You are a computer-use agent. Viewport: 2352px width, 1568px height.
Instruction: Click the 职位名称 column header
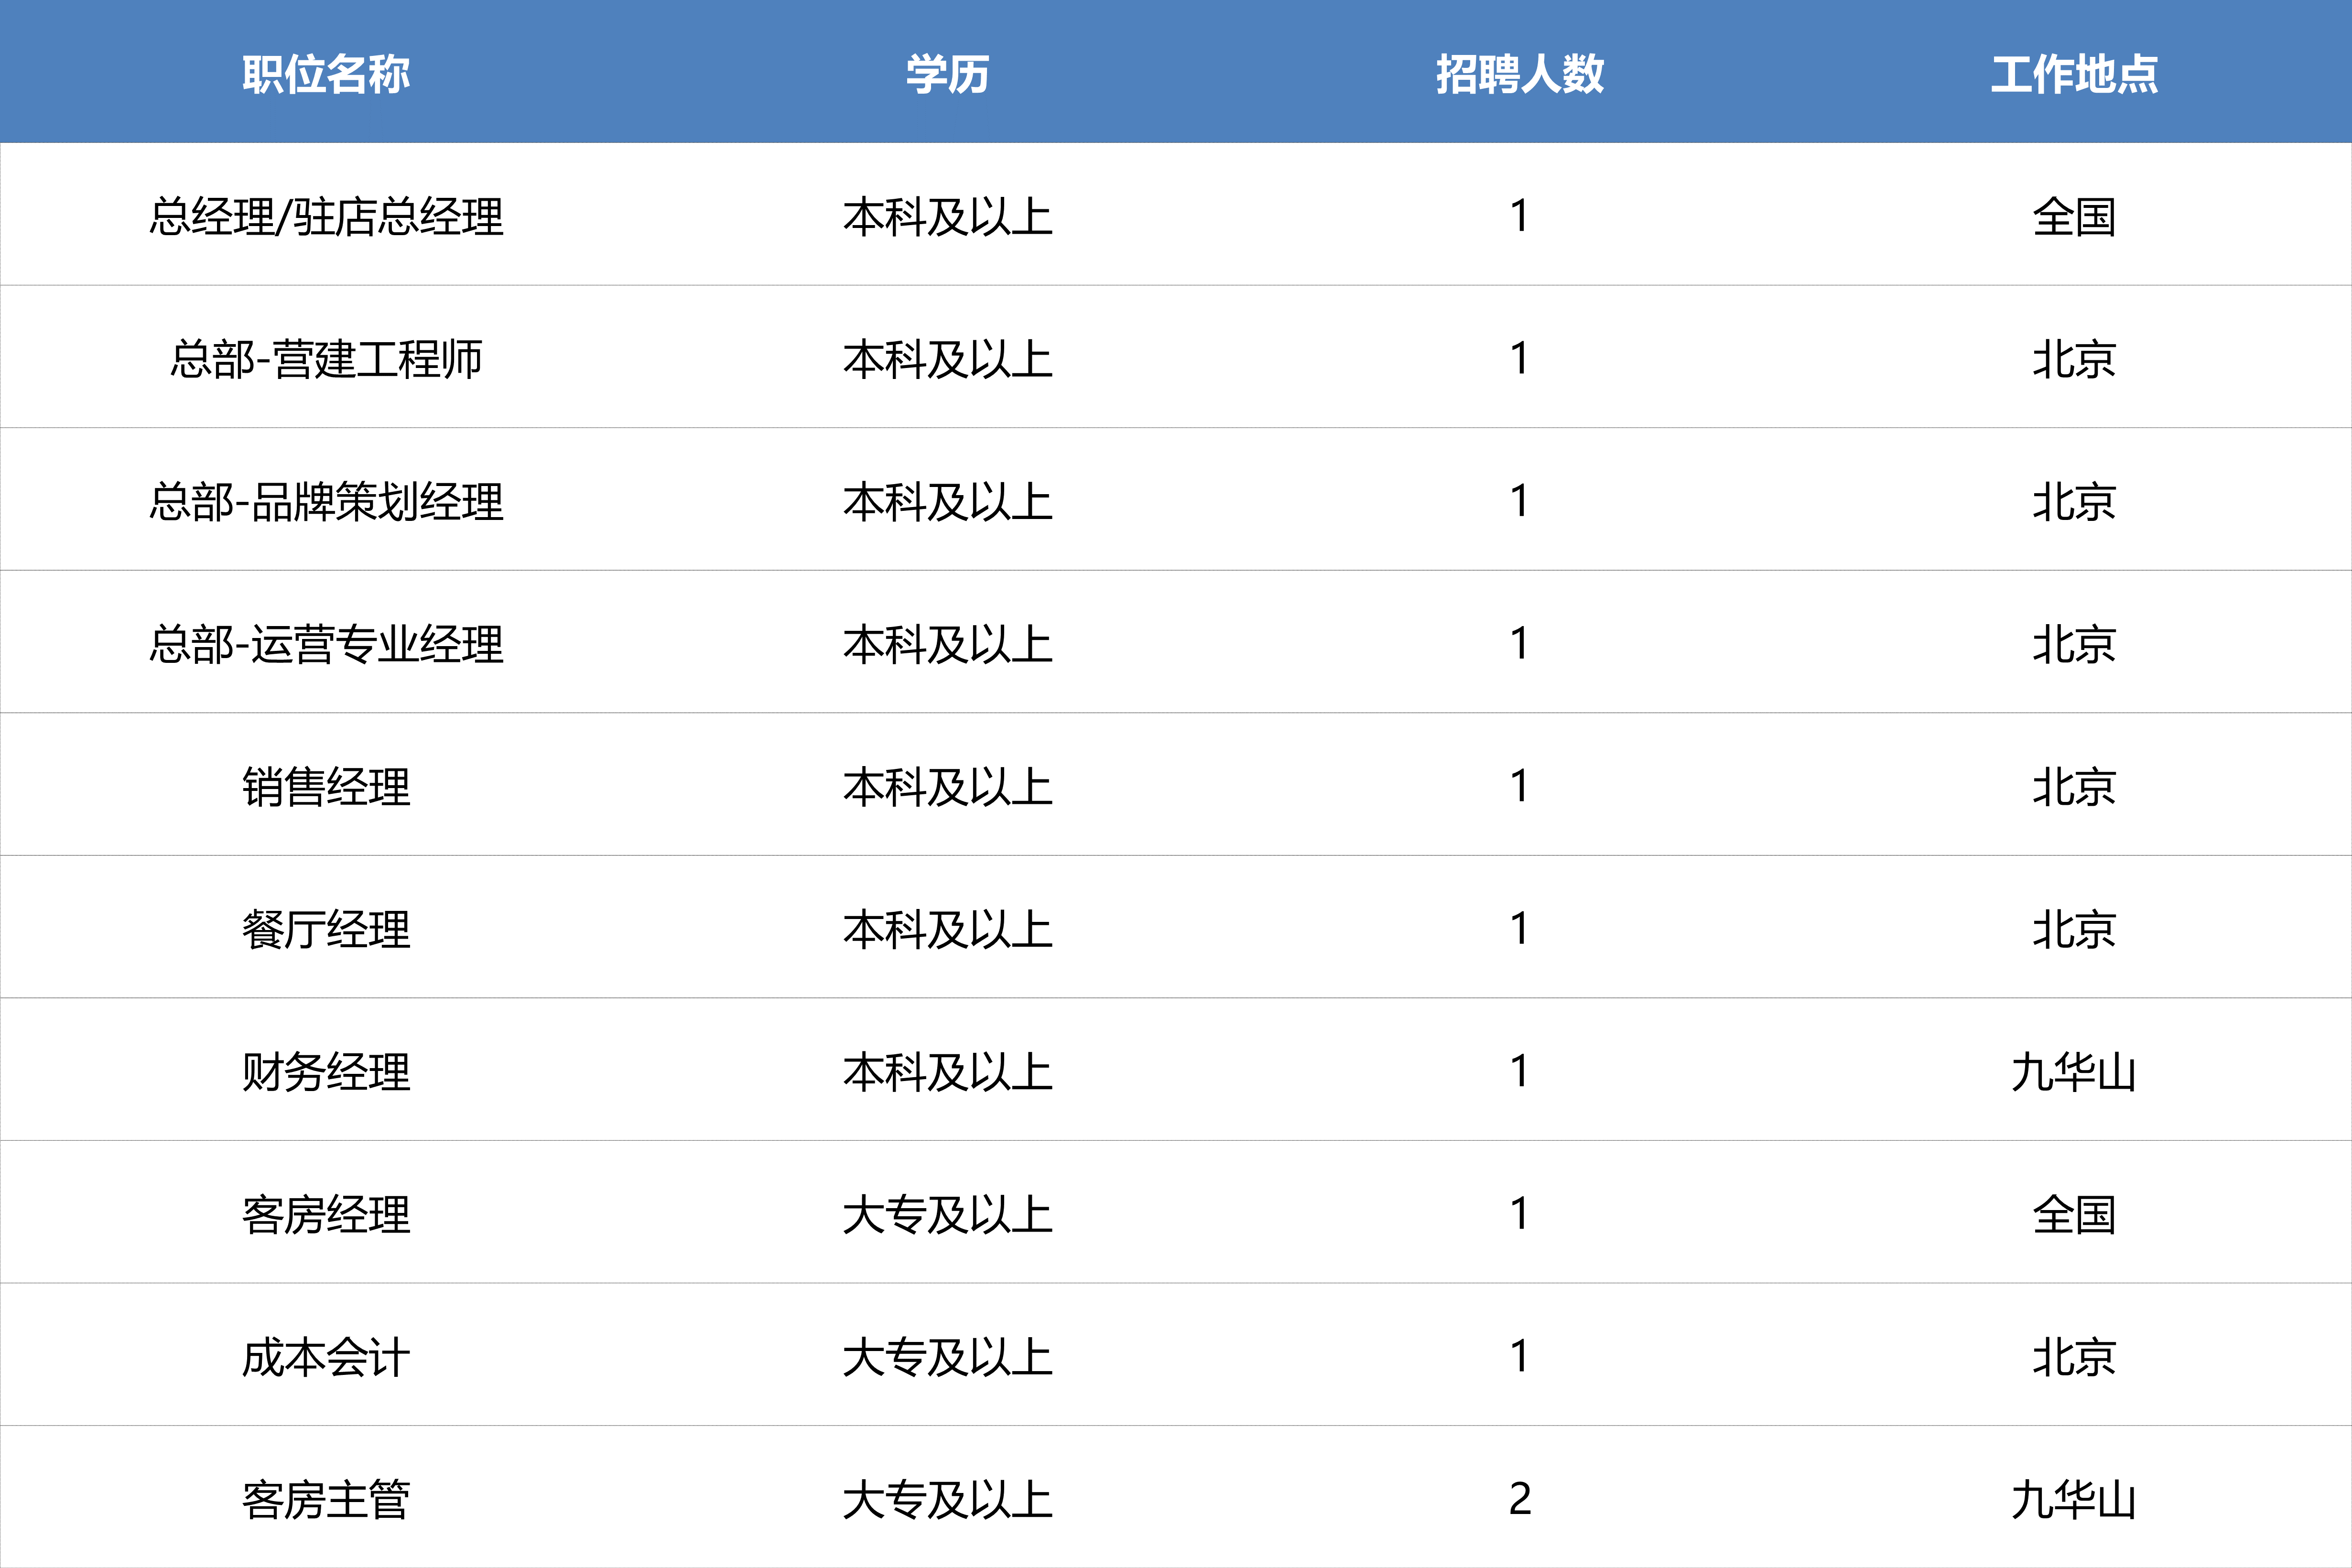[326, 74]
